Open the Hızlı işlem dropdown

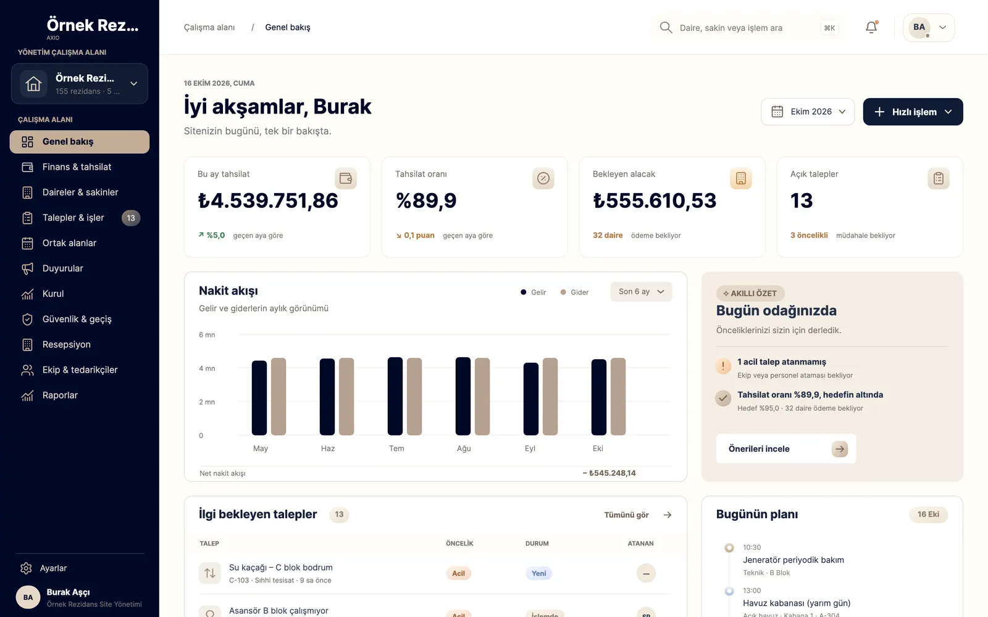tap(913, 112)
